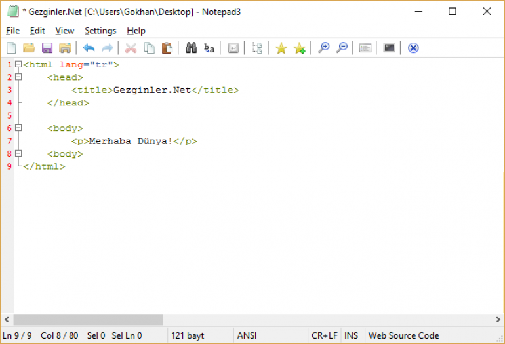Viewport: 505px width, 344px height.
Task: Click the lang attribute on line 1
Action: click(x=71, y=65)
